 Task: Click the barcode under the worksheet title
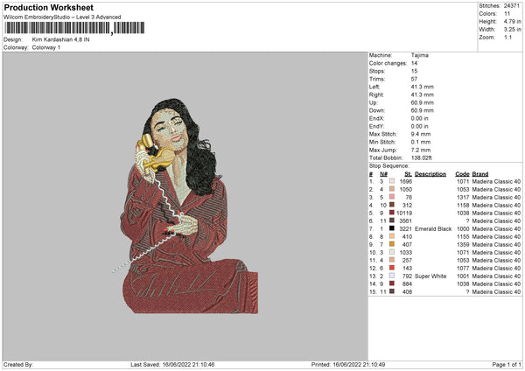click(x=74, y=28)
